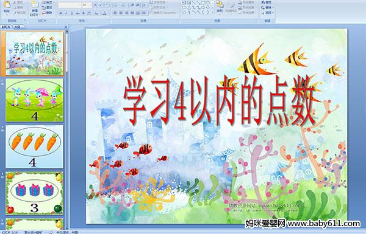Set paragraph alignment to Center
This screenshot has height=234, width=366.
(121, 13)
